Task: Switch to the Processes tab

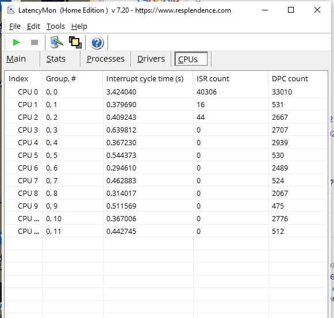Action: click(x=105, y=59)
